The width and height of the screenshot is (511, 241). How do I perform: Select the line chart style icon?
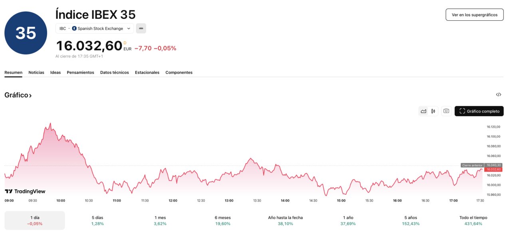pos(424,111)
